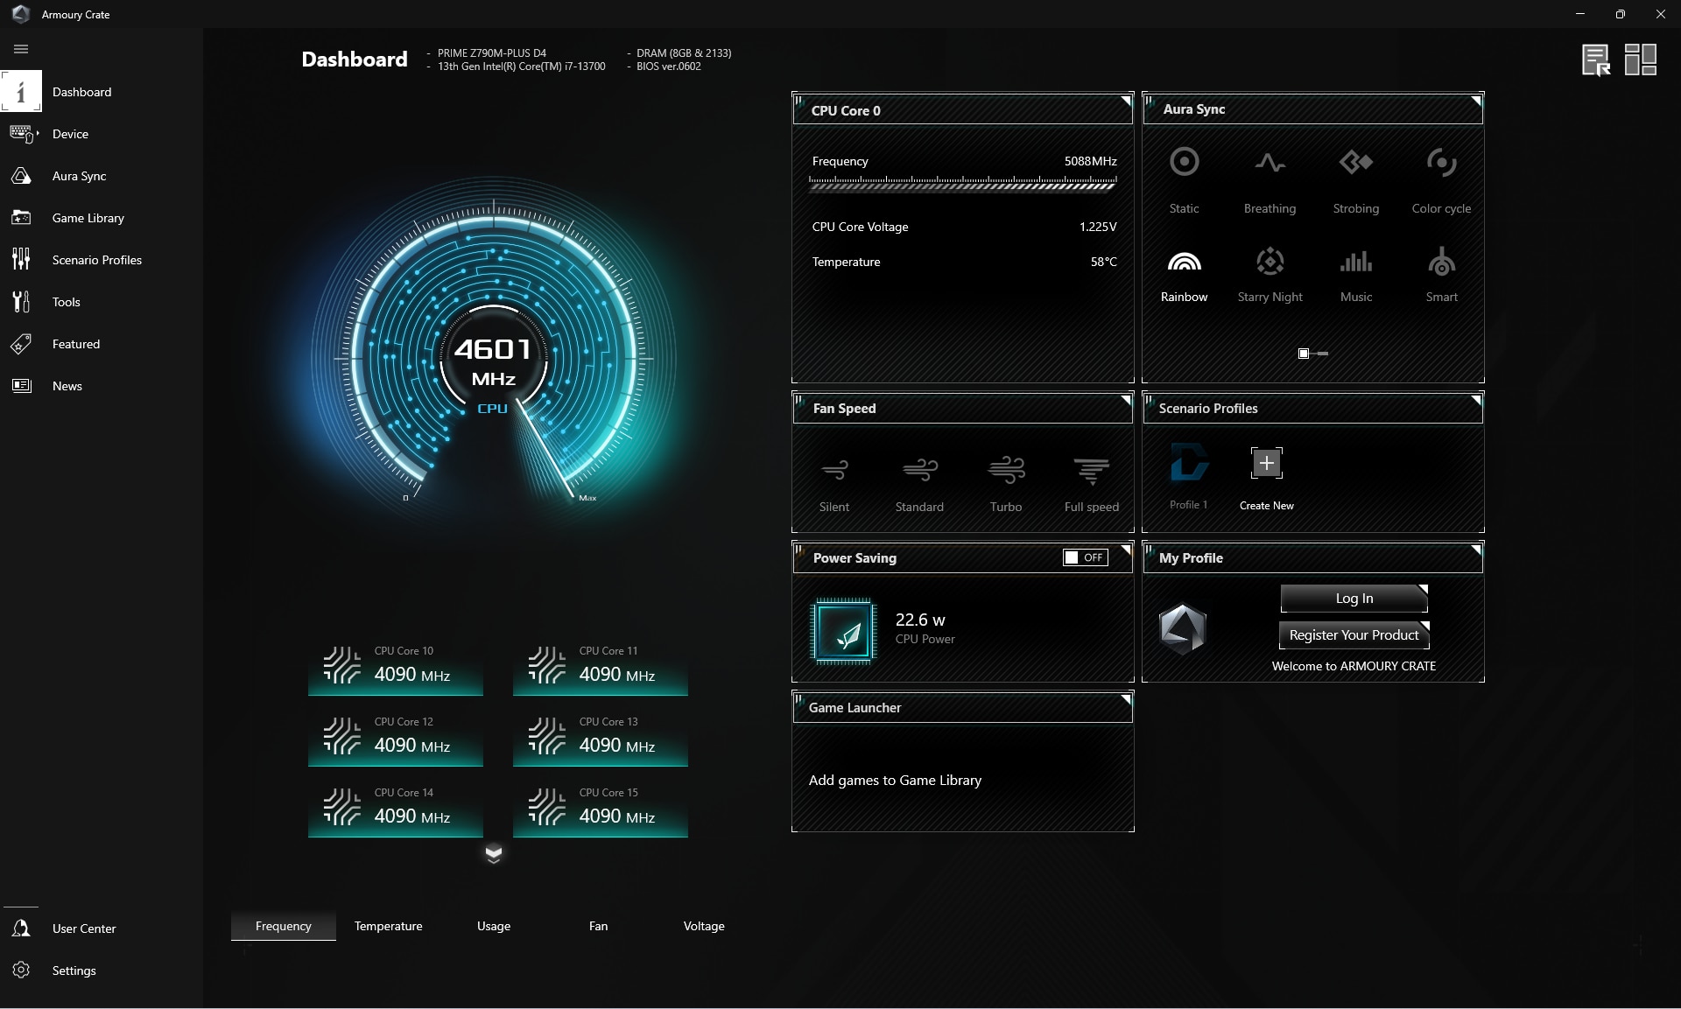Switch to the Voltage tab
1681x1009 pixels.
point(704,926)
